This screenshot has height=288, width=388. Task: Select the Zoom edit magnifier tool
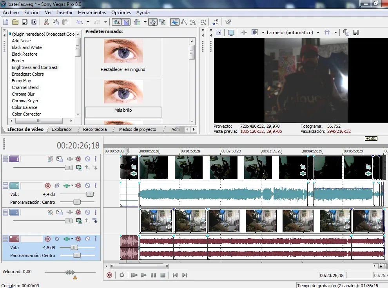203,22
